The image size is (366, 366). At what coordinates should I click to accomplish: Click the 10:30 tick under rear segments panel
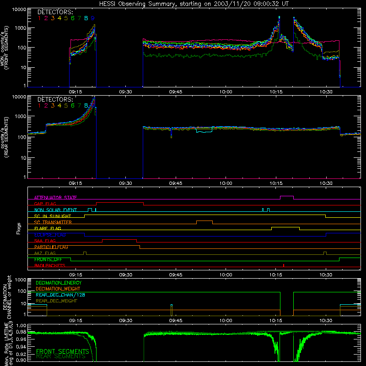coord(326,183)
